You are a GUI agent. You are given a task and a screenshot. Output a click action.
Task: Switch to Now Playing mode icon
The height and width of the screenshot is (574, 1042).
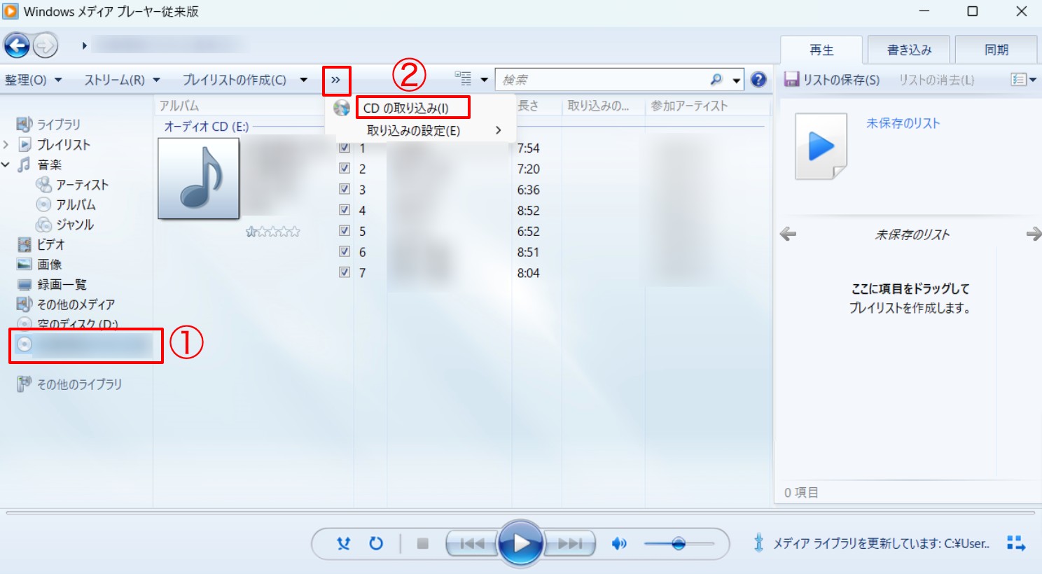pos(1016,543)
